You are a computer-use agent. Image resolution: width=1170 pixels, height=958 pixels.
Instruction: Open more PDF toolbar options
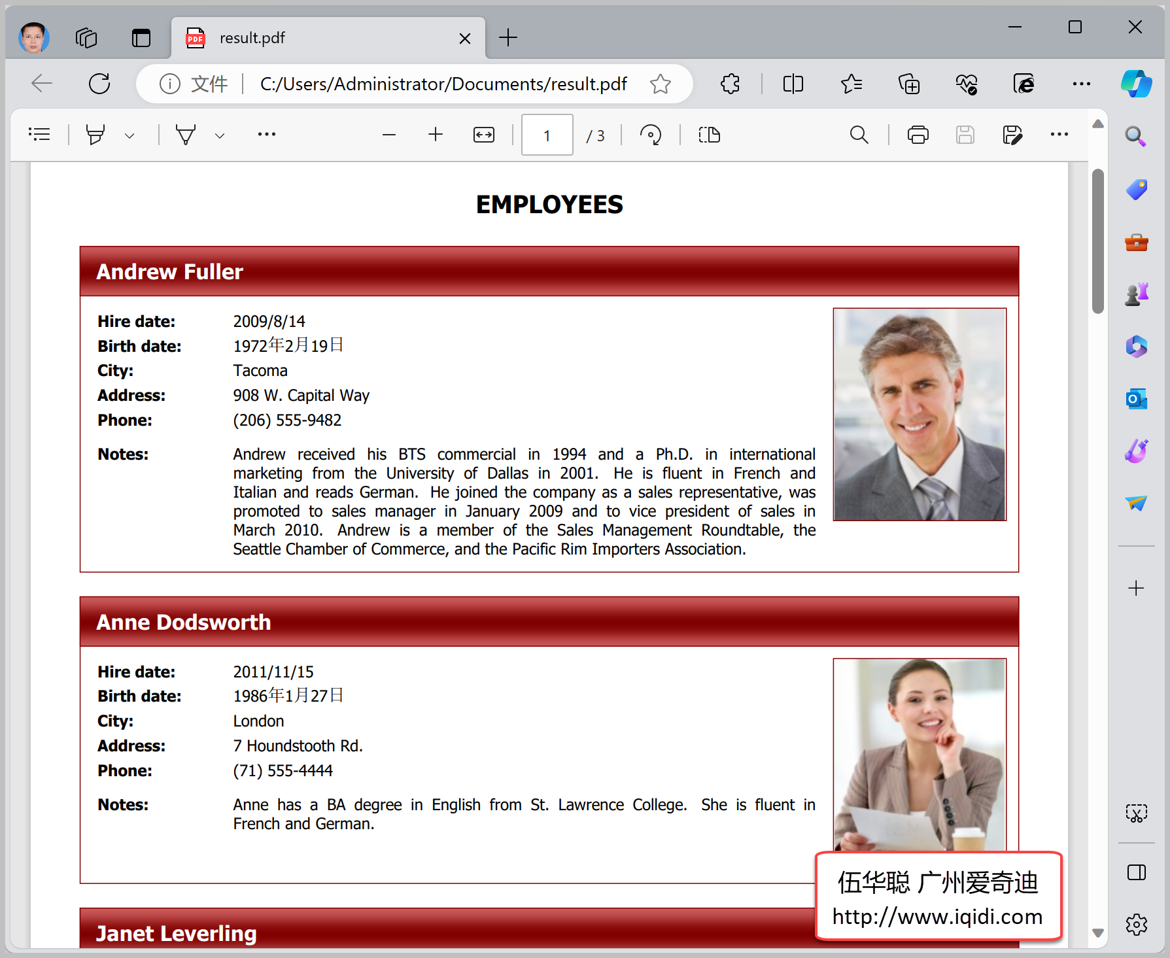(1059, 135)
